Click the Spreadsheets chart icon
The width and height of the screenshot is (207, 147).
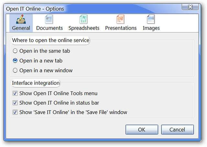pyautogui.click(x=84, y=19)
